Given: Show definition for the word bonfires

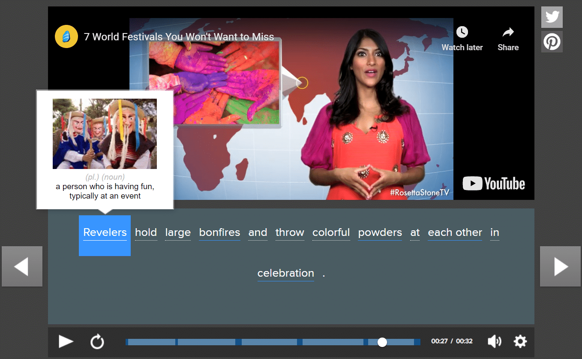Looking at the screenshot, I should point(219,233).
